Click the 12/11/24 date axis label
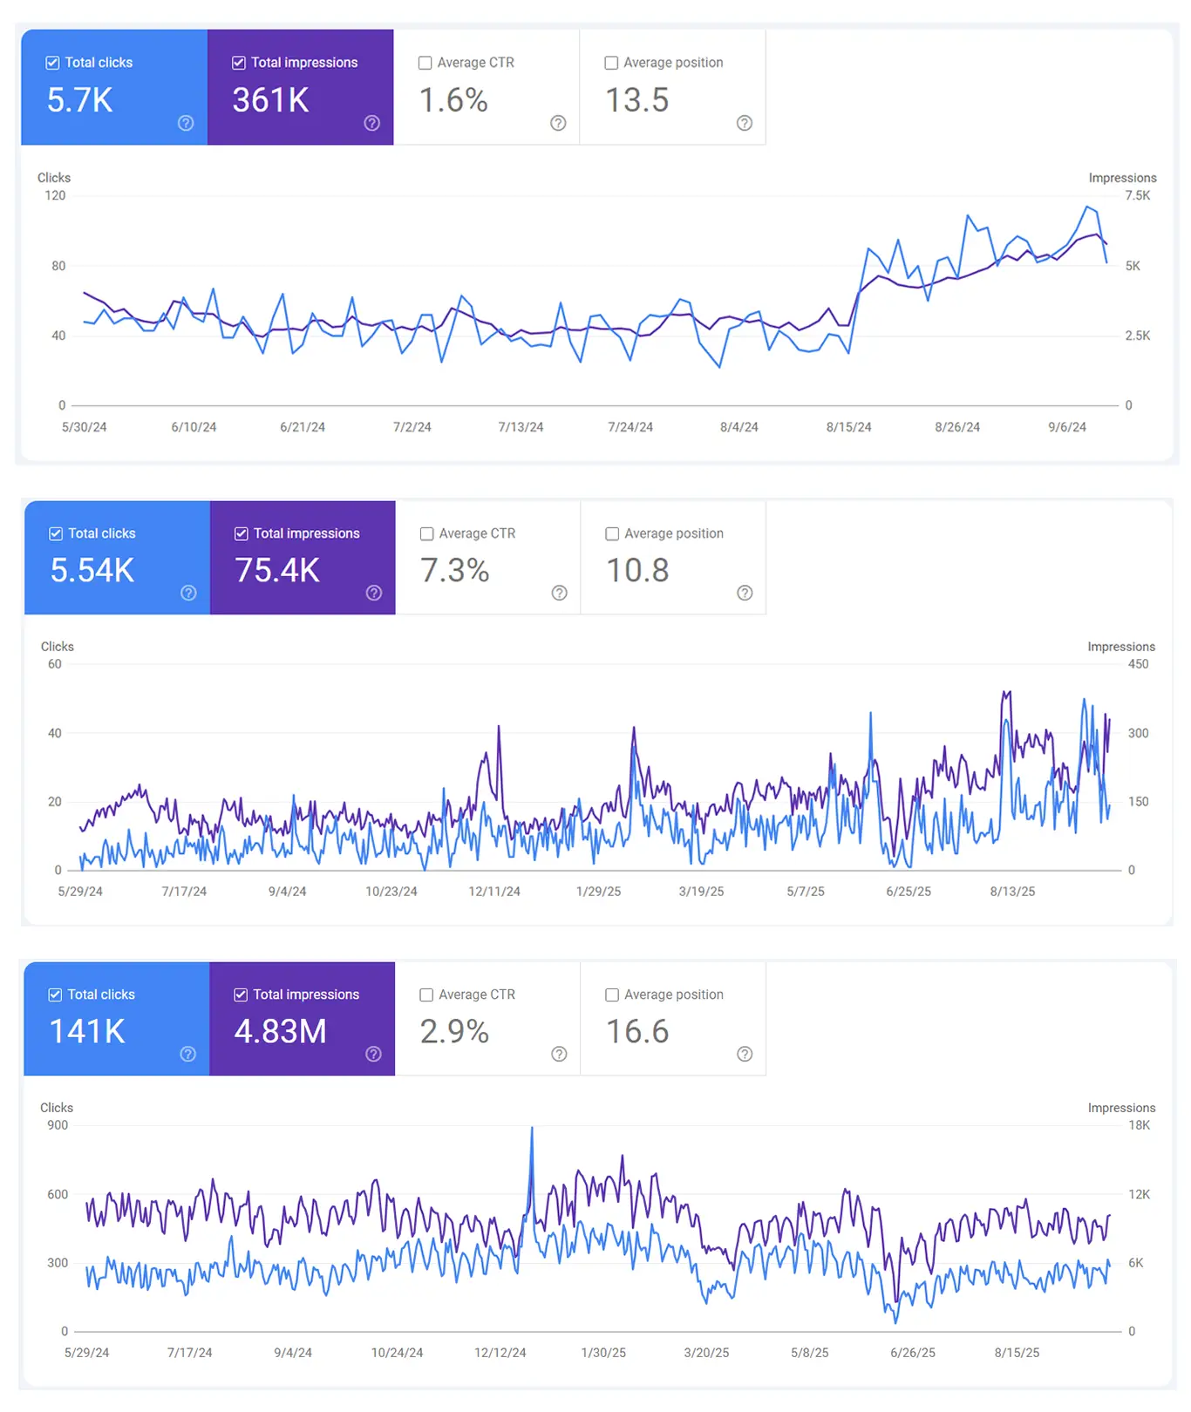Screen dimensions: 1191x1412 tap(494, 892)
